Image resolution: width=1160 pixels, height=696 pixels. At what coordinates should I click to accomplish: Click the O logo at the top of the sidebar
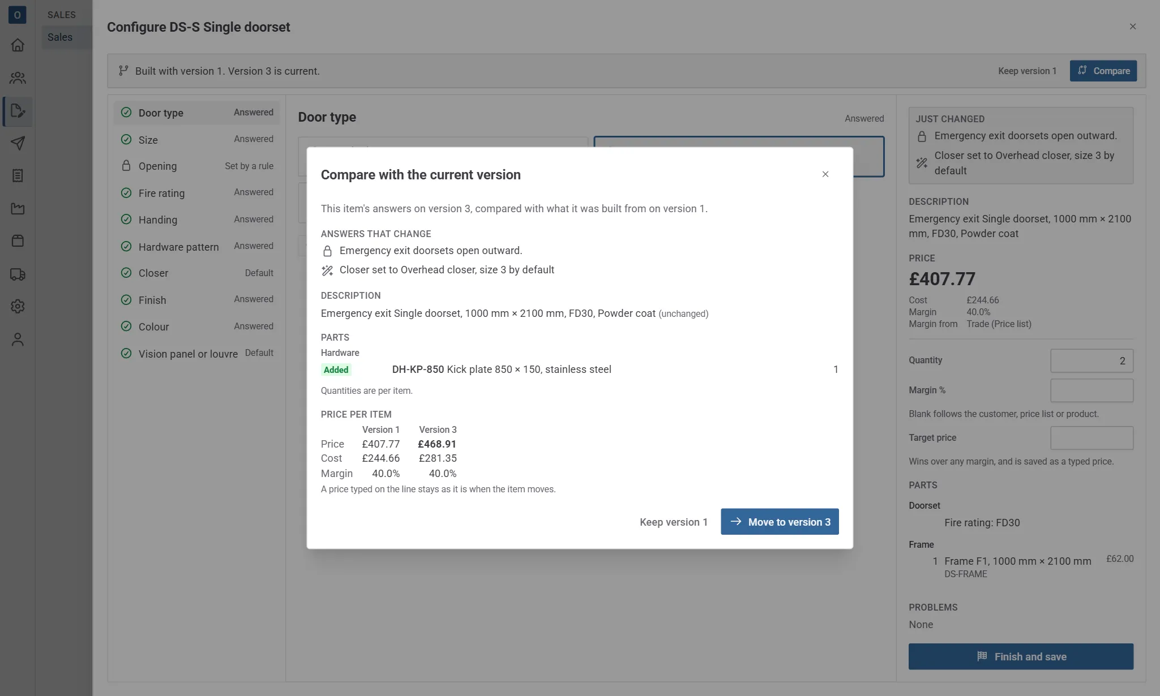point(18,15)
